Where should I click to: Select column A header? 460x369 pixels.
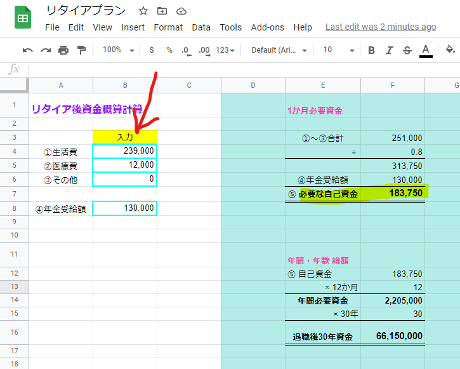(x=61, y=86)
